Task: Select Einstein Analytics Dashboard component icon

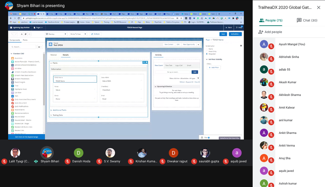Action: tap(12, 72)
